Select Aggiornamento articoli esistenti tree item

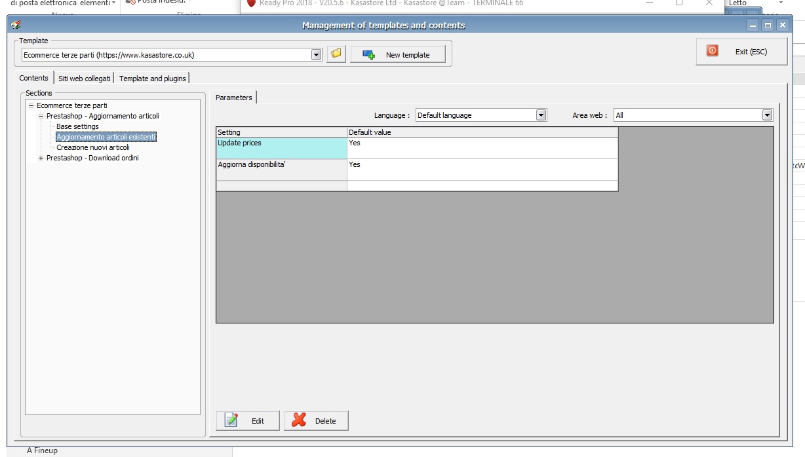(106, 137)
